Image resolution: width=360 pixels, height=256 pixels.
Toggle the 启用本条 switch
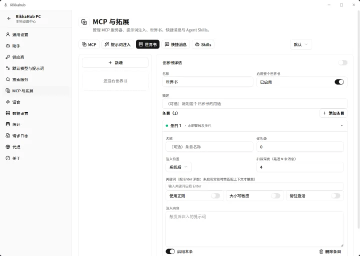170,252
